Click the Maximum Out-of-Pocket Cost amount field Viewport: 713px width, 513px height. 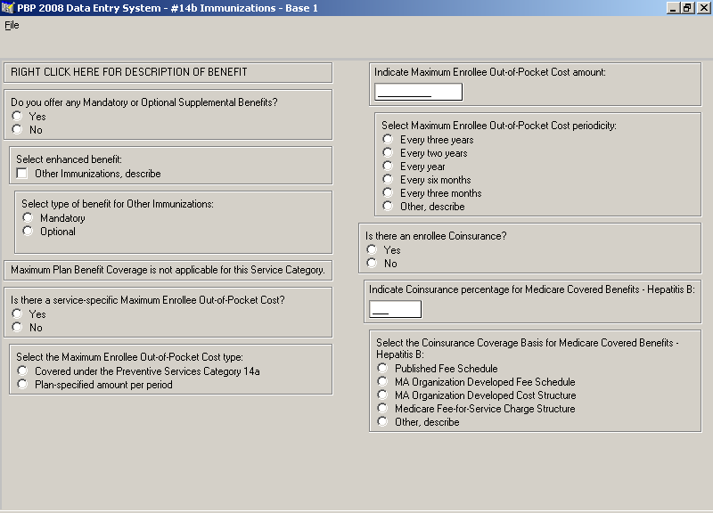pos(418,92)
